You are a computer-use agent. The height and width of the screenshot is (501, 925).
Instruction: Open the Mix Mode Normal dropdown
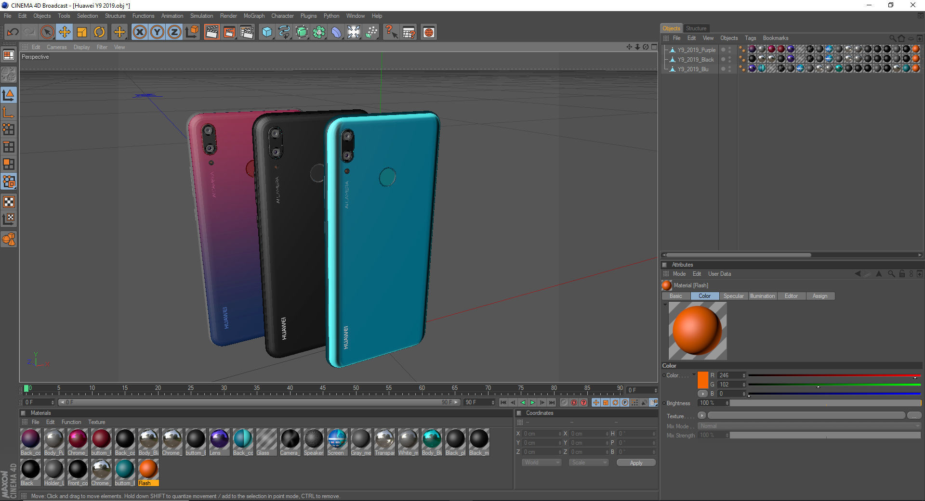tap(809, 426)
